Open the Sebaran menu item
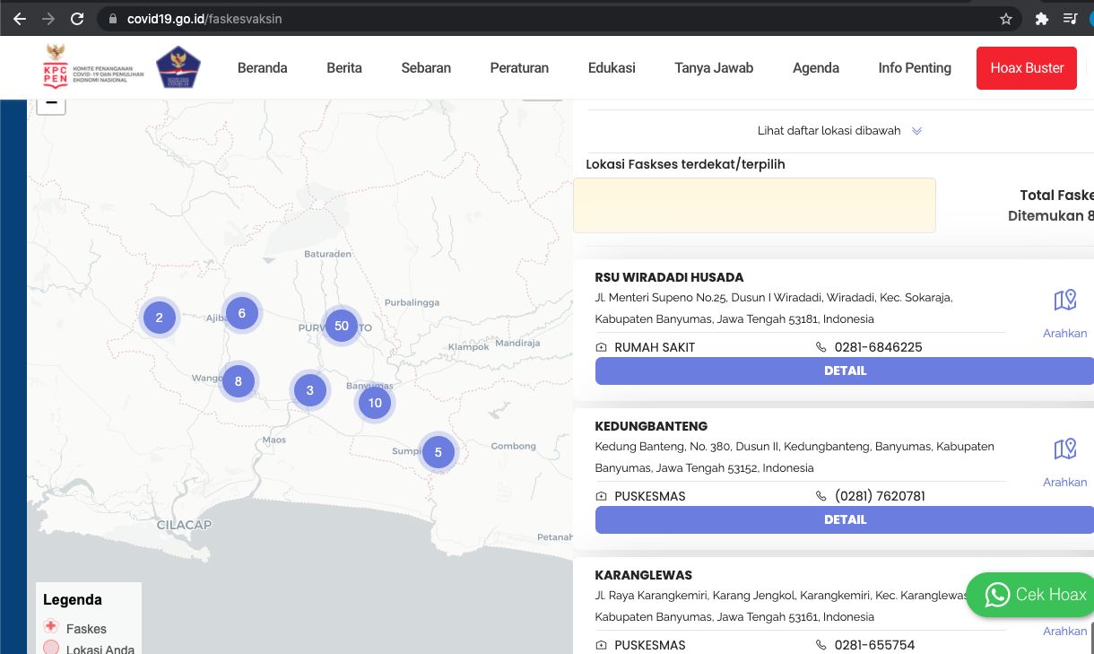Viewport: 1094px width, 654px height. 426,67
